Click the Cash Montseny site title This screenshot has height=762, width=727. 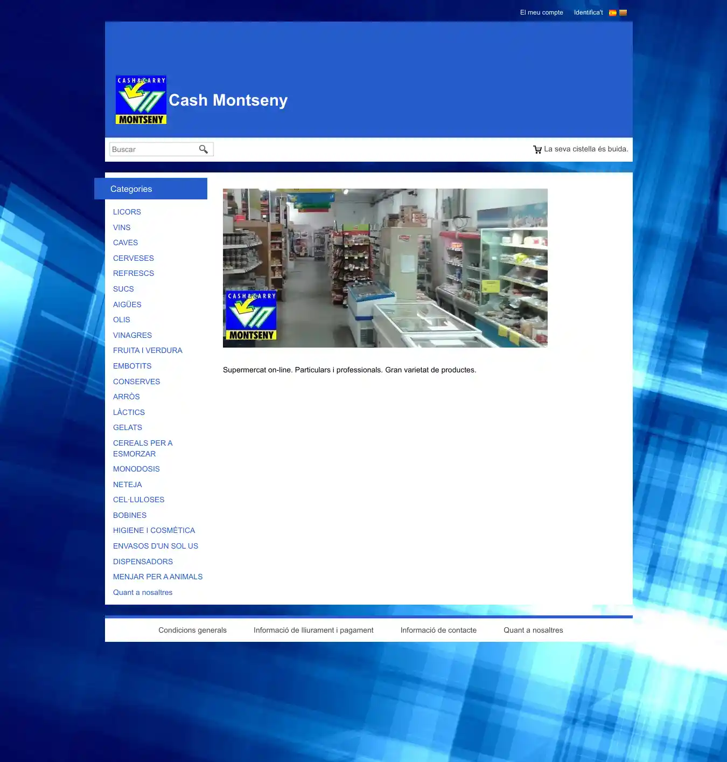pos(228,100)
